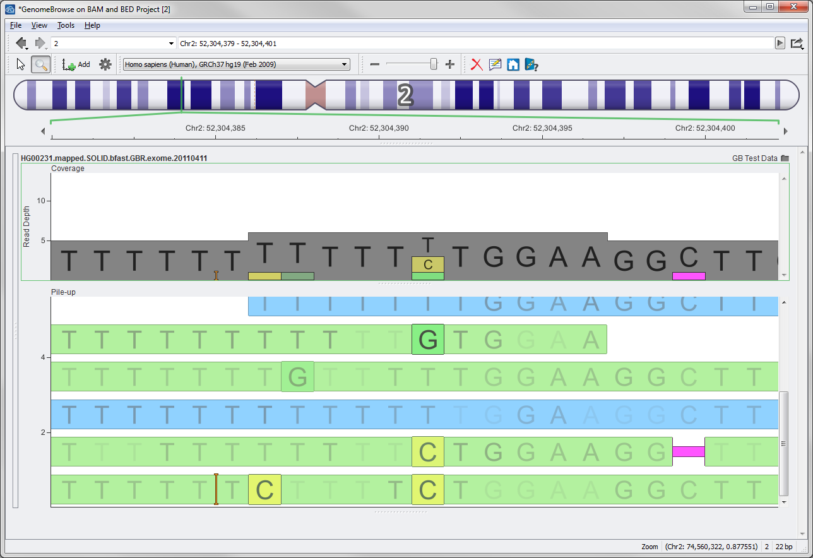Click the G mismatch in the upper green read
The width and height of the screenshot is (813, 558).
tap(428, 339)
